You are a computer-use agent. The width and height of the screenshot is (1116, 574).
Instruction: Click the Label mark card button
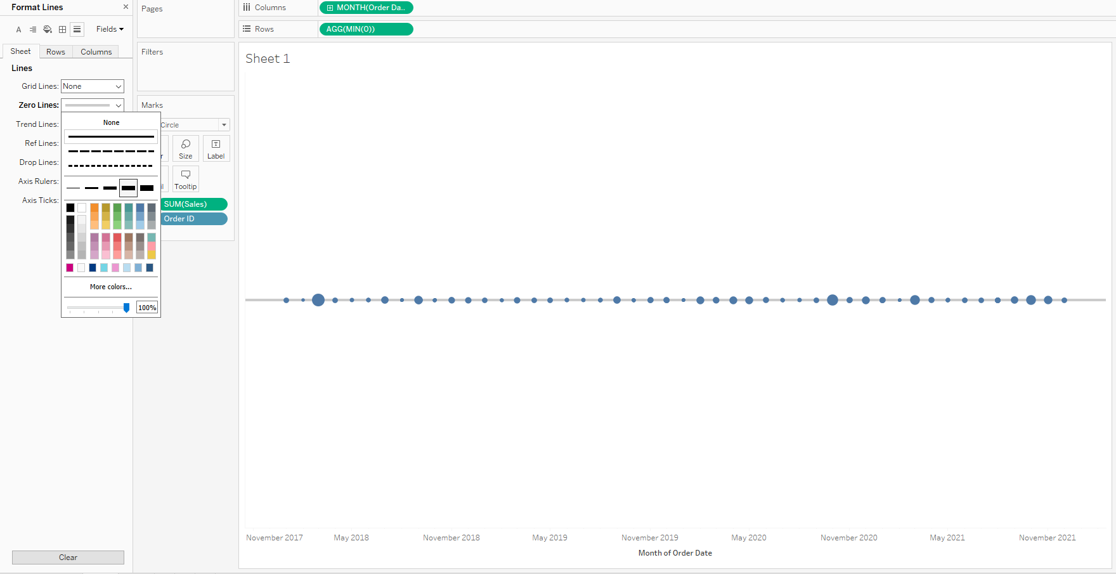point(216,148)
